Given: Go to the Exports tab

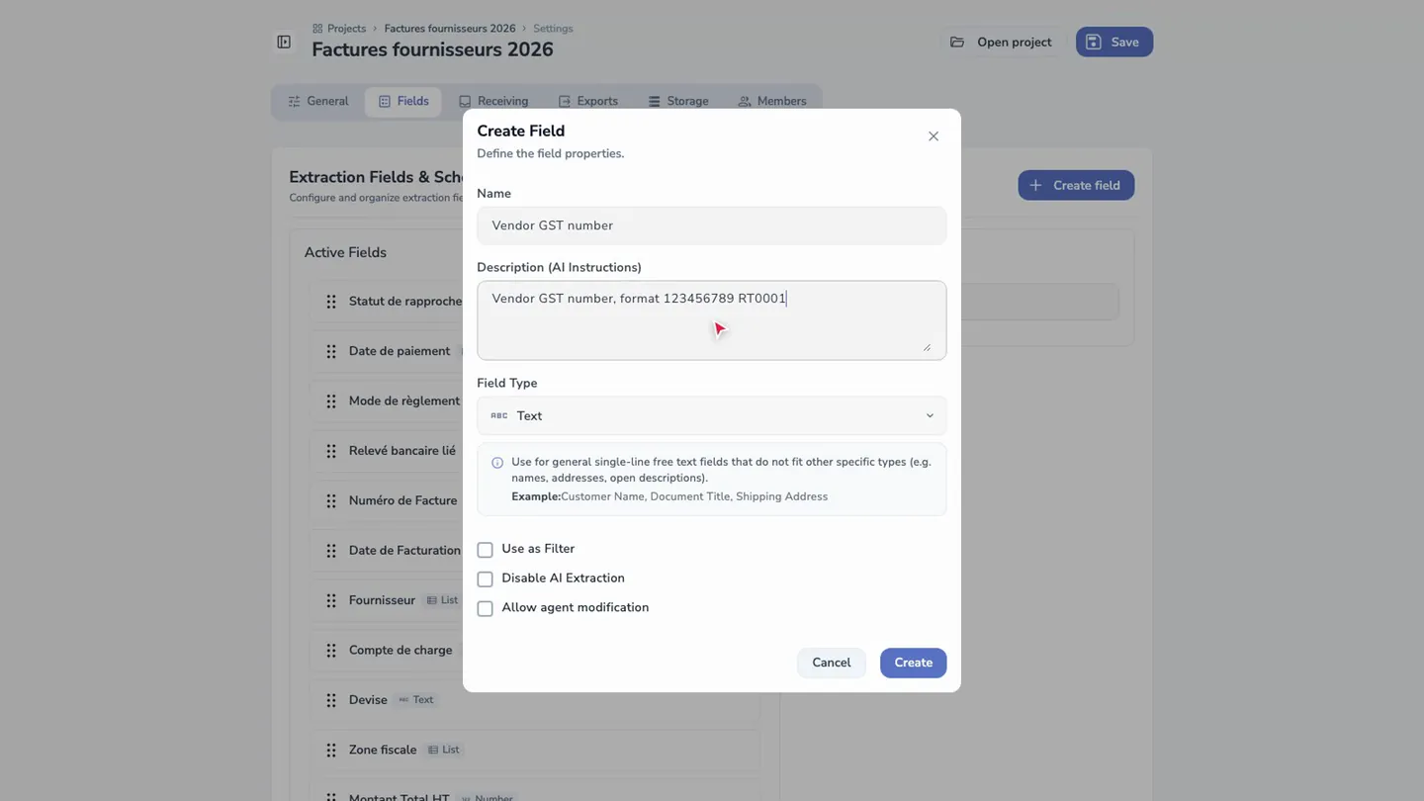Looking at the screenshot, I should coord(588,102).
